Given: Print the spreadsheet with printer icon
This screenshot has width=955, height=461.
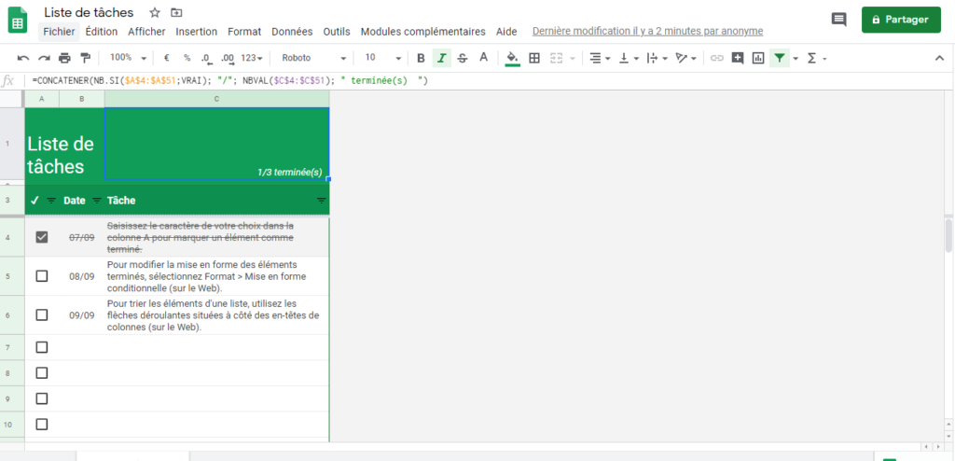Looking at the screenshot, I should [x=64, y=58].
